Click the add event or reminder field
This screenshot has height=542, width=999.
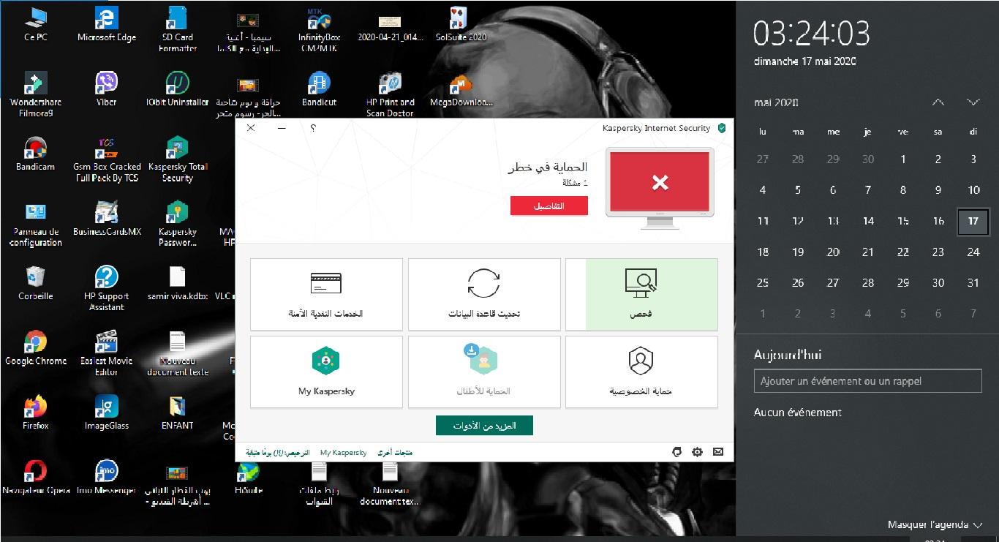coord(867,381)
